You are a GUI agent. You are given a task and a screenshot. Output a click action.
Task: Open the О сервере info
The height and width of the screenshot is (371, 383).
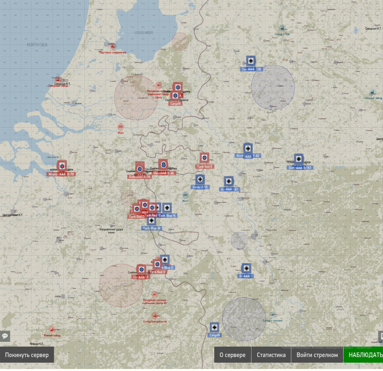tap(232, 355)
